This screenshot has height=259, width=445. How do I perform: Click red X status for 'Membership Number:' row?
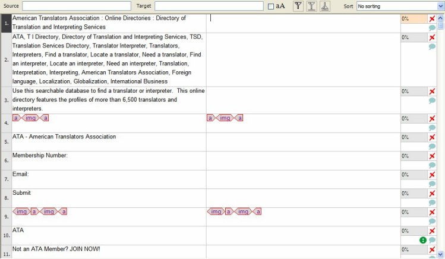click(432, 156)
